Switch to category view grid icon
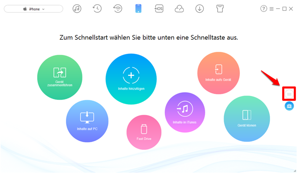Viewport: 297px width, 173px height. [x=289, y=94]
